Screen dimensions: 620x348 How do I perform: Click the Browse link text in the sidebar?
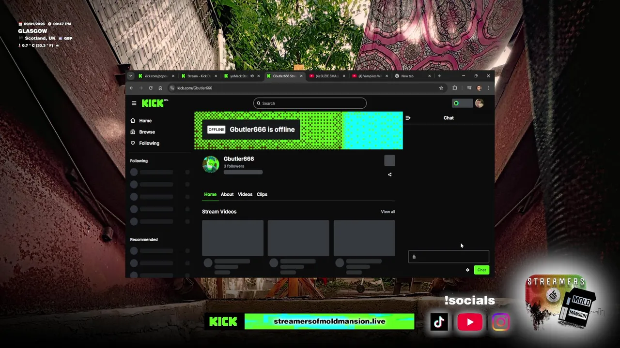pos(147,132)
